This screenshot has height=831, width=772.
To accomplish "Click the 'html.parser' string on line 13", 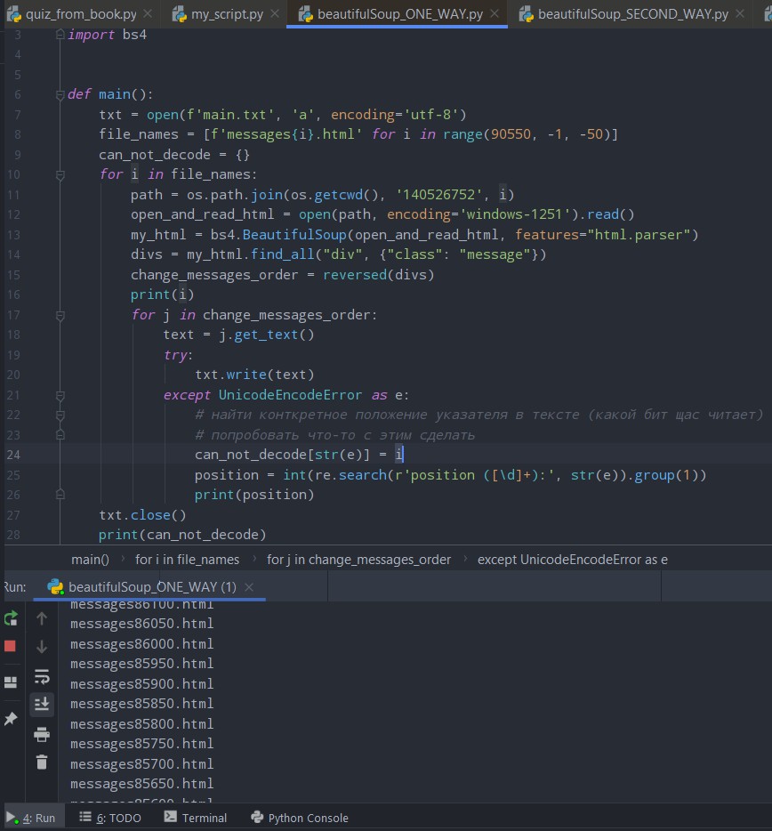I will coord(638,234).
